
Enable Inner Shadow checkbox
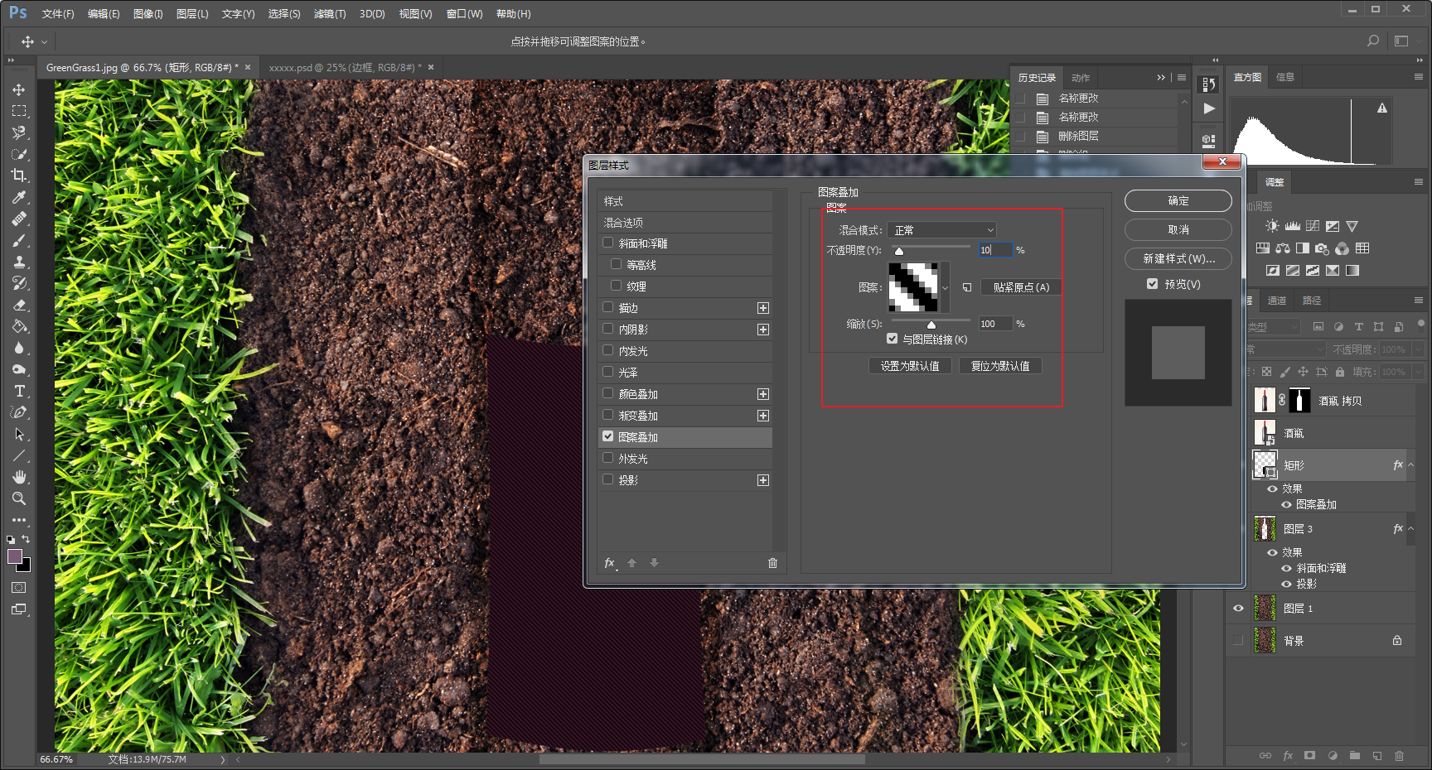(x=608, y=329)
